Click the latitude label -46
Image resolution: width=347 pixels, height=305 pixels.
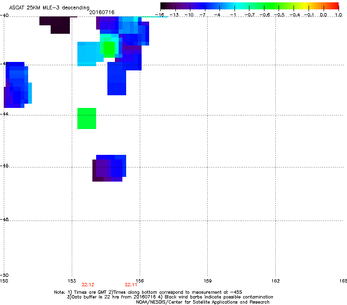click(x=4, y=166)
